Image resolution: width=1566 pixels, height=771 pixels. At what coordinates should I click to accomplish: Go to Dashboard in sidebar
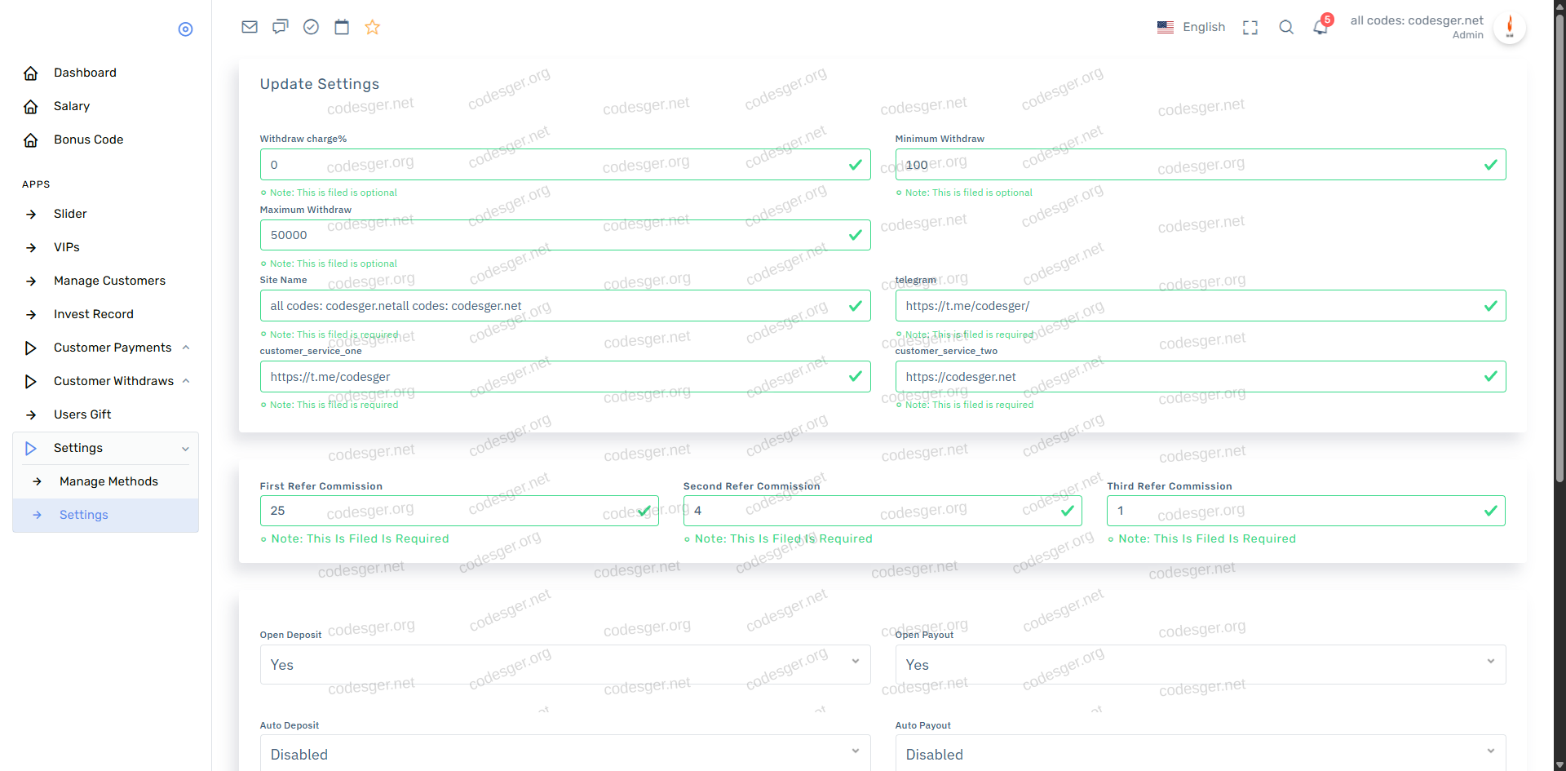point(85,73)
